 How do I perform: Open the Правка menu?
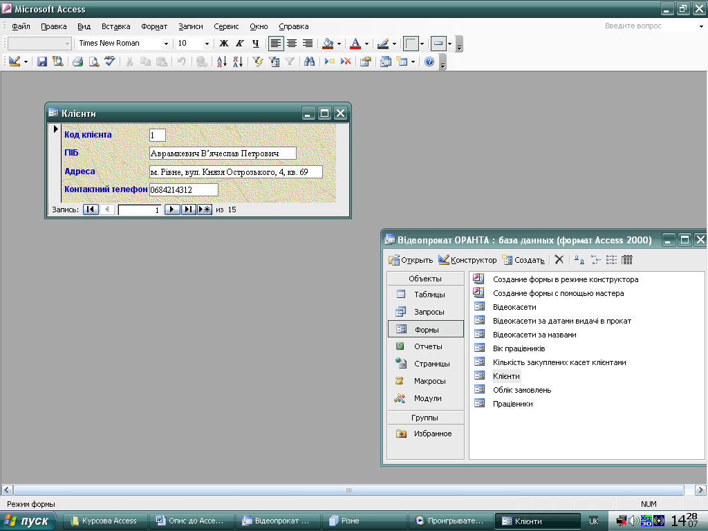click(54, 26)
